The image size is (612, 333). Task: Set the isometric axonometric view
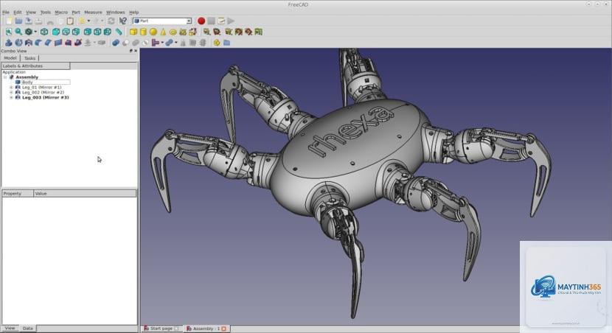(44, 32)
